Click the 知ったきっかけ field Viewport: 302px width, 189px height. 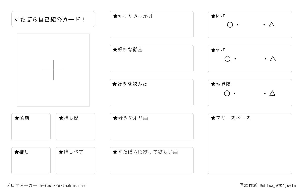(x=152, y=25)
